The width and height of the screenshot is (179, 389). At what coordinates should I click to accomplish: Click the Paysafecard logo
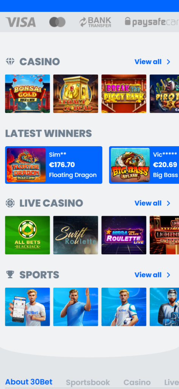tap(152, 22)
